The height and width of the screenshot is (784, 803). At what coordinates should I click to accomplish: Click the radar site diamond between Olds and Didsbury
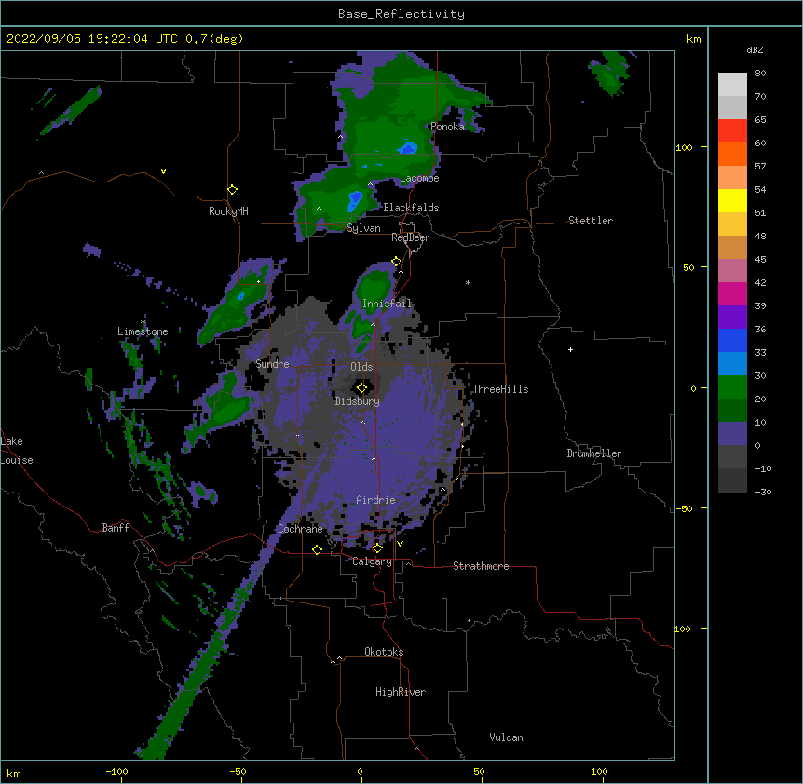(x=361, y=387)
